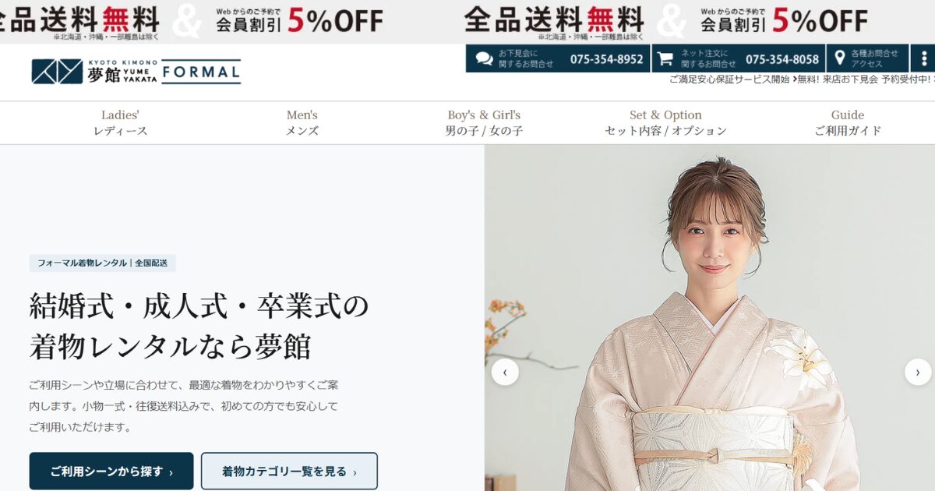Expand Boy's & Girl's category menu
935x491 pixels.
[484, 123]
